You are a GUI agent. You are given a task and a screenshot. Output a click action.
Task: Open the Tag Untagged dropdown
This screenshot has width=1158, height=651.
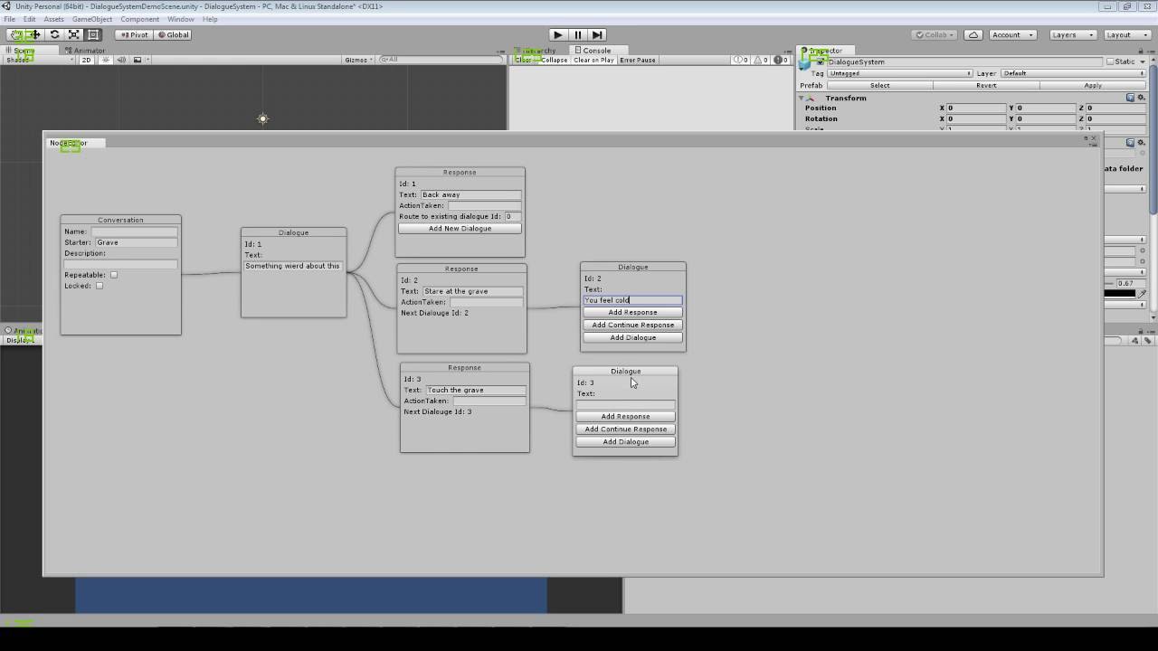coord(899,73)
